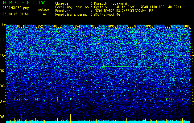The image size is (194, 123).
Task: Click the kHz axis unit label
Action: pyautogui.click(x=3, y=25)
